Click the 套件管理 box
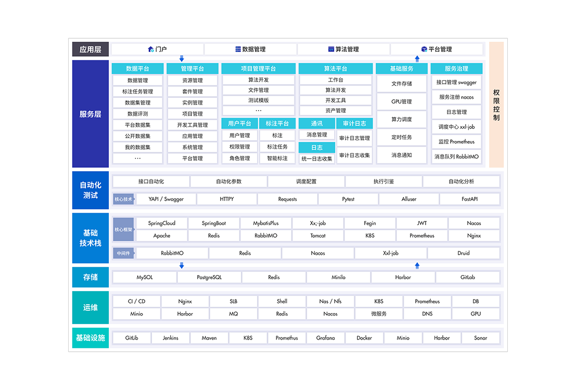The width and height of the screenshot is (576, 390). point(193,92)
